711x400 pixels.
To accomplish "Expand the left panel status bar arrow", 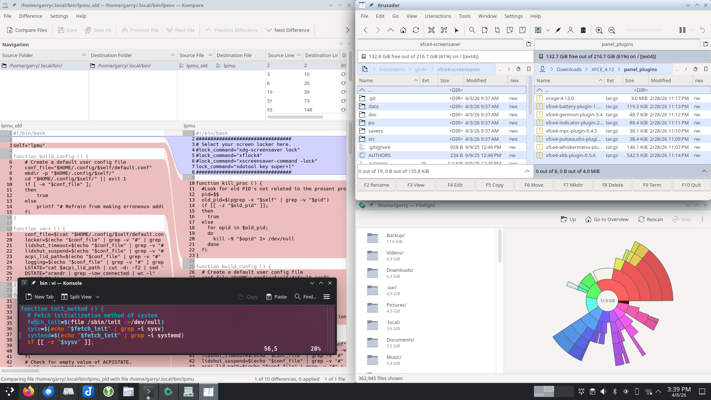I will [x=527, y=171].
